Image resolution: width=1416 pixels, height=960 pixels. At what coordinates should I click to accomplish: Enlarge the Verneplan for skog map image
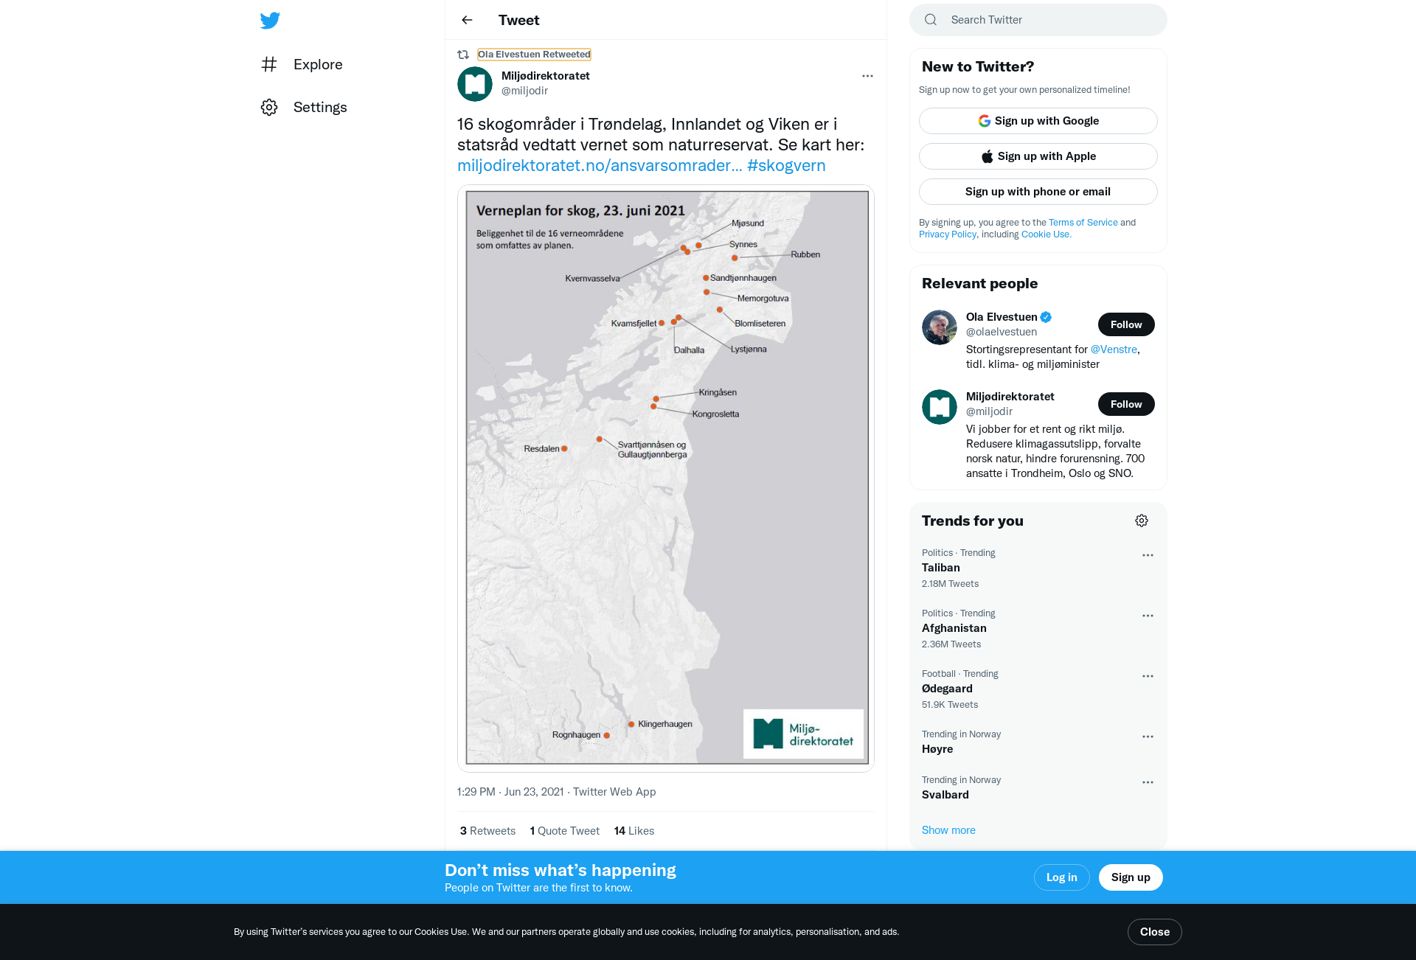point(666,478)
